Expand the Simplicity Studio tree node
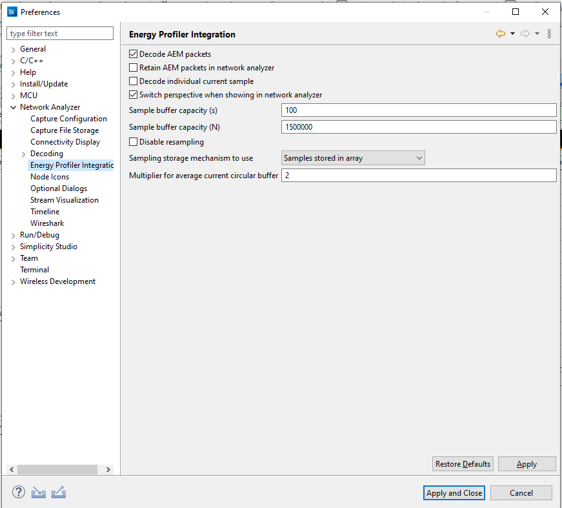The height and width of the screenshot is (508, 562). click(x=14, y=247)
